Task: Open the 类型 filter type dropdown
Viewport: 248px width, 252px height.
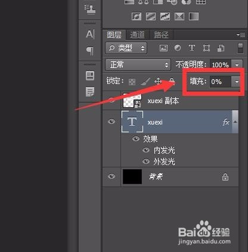Action: (126, 48)
